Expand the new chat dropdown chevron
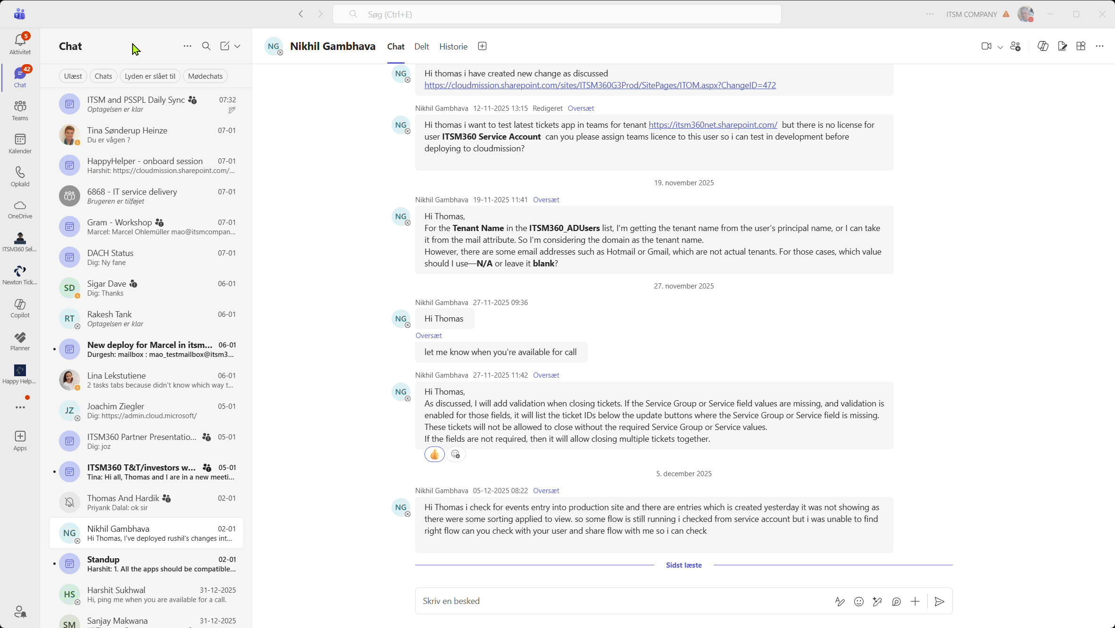The width and height of the screenshot is (1115, 628). point(237,46)
